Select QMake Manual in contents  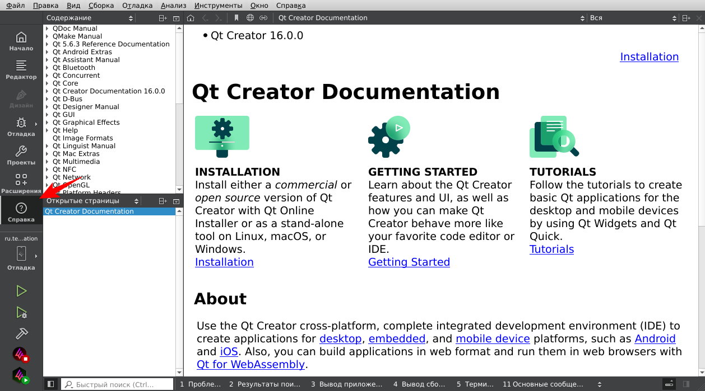coord(77,36)
